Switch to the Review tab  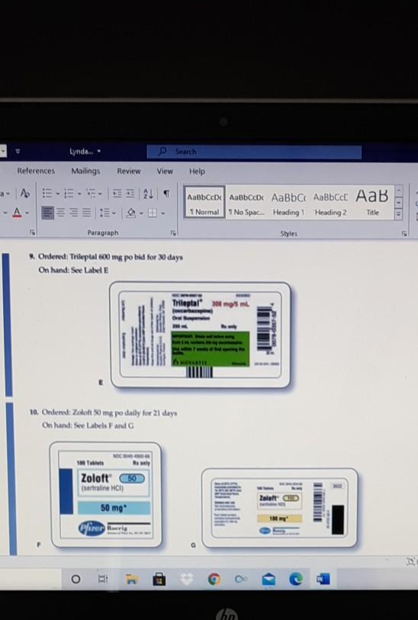128,172
